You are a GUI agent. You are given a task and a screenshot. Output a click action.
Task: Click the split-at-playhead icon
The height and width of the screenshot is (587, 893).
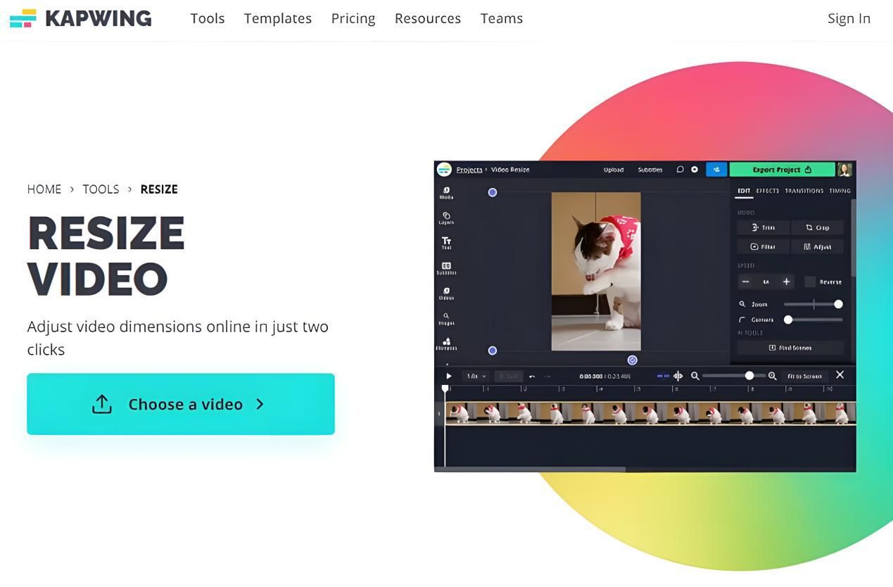(x=678, y=376)
